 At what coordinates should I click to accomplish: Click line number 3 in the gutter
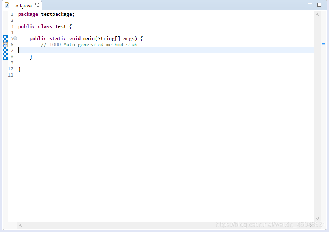pyautogui.click(x=12, y=26)
